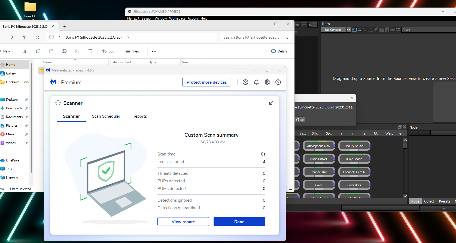Click the Rename icon in File Explorer toolbar
The image size is (456, 243).
coord(64,51)
